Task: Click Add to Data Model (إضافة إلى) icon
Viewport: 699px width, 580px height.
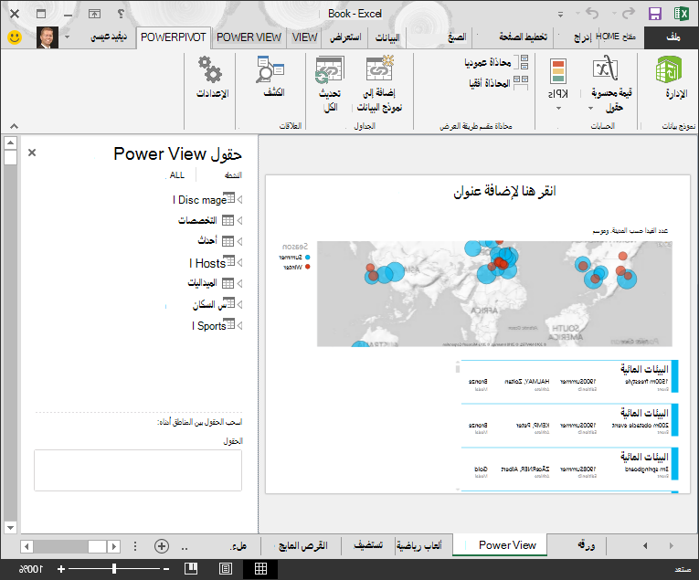Action: coord(379,69)
